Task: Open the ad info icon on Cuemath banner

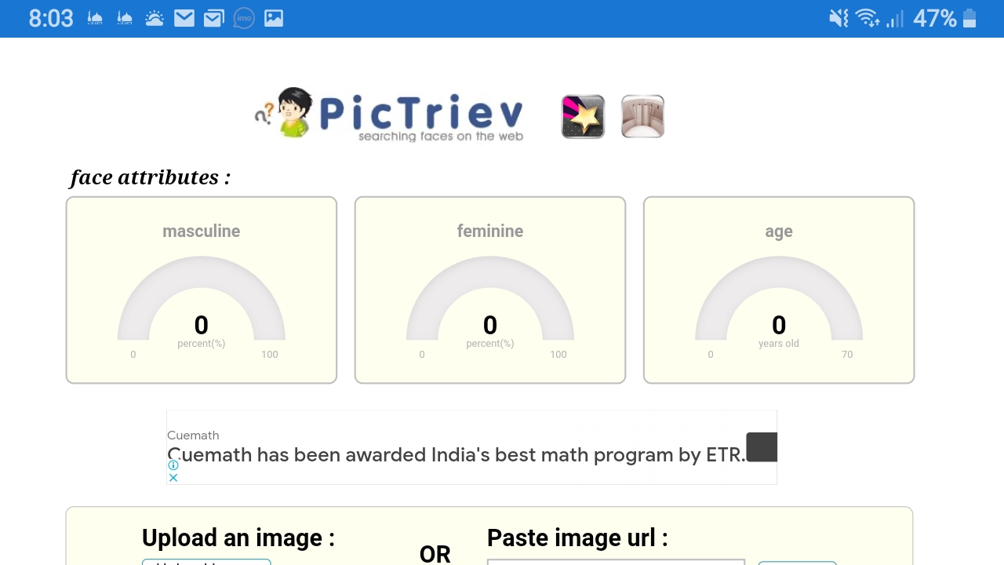Action: [173, 465]
